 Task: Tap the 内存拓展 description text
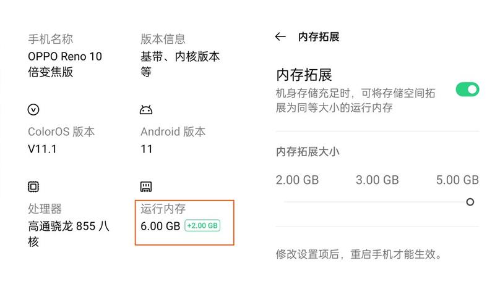[x=355, y=101]
